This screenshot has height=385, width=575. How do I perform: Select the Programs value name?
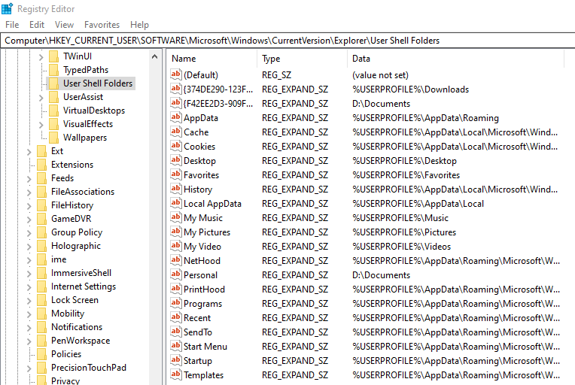coord(202,304)
